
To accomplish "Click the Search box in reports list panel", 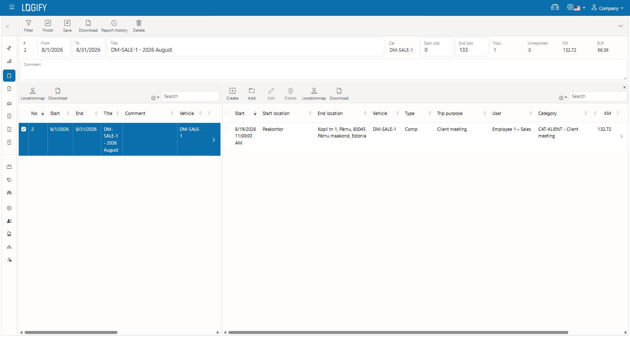I will pyautogui.click(x=190, y=96).
